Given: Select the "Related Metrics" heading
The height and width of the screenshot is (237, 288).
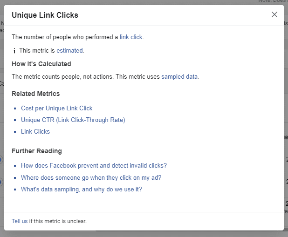Looking at the screenshot, I should pos(35,94).
